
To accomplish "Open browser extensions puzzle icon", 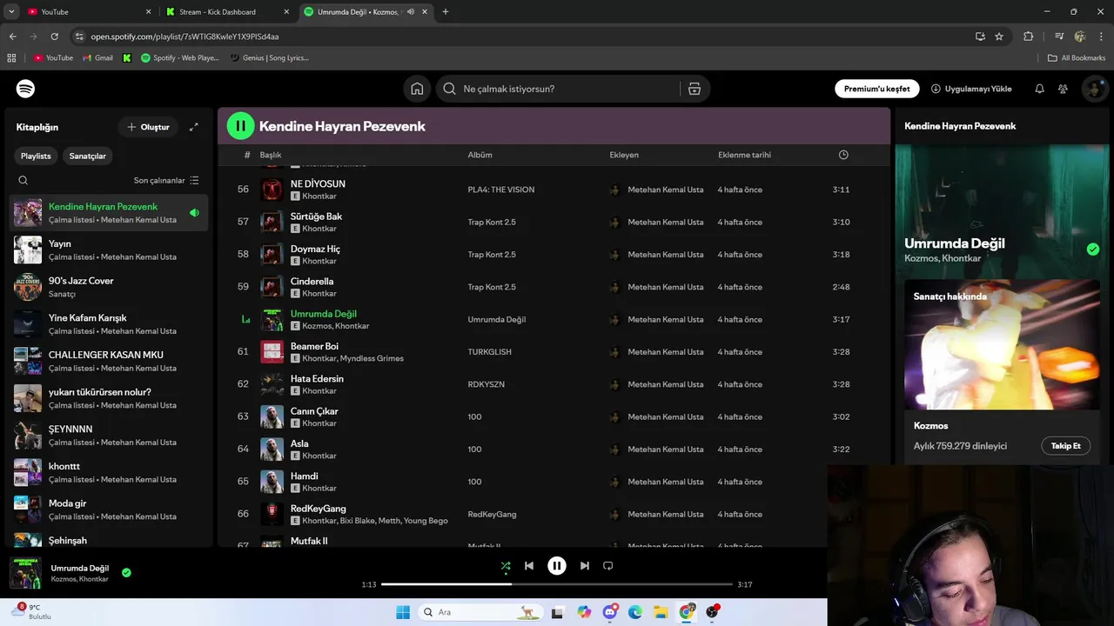I will pyautogui.click(x=1029, y=37).
